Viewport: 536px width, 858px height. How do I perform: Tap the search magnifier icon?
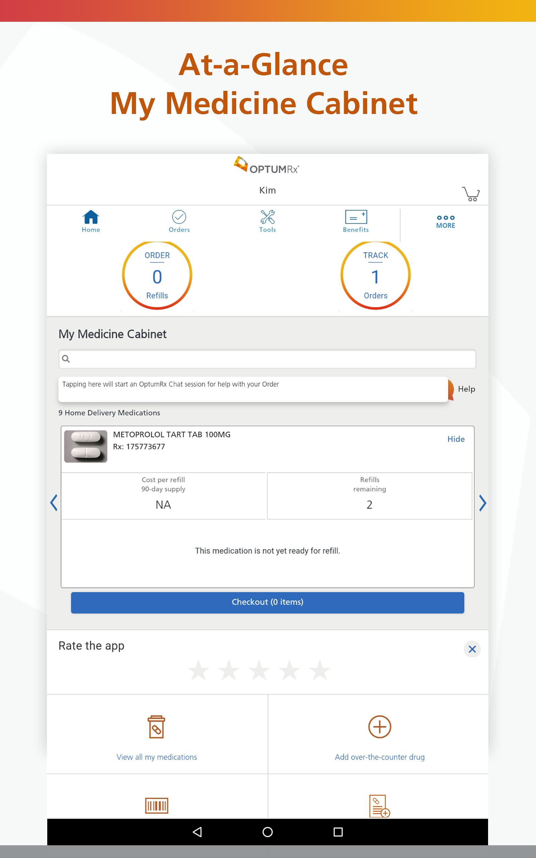click(66, 359)
